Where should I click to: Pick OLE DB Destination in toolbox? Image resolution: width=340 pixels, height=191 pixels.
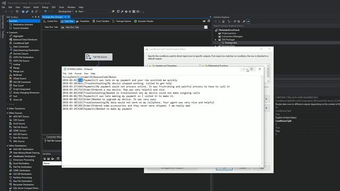(22, 174)
